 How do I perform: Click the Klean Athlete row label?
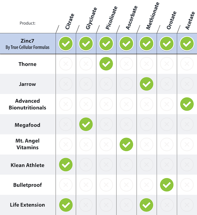(27, 165)
